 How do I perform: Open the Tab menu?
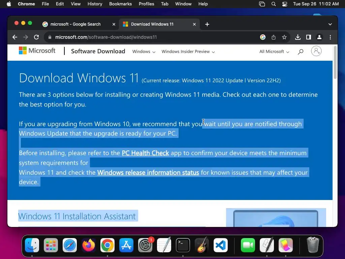(164, 4)
